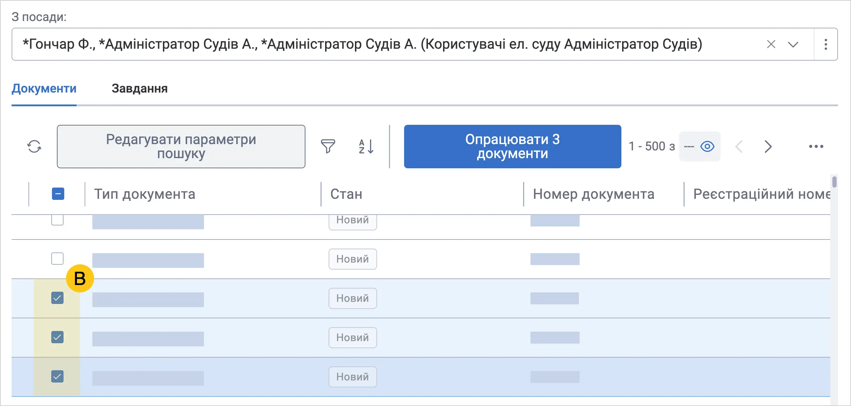Toggle the select-all header checkbox

[x=58, y=194]
